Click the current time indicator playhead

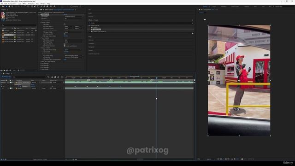point(157,78)
